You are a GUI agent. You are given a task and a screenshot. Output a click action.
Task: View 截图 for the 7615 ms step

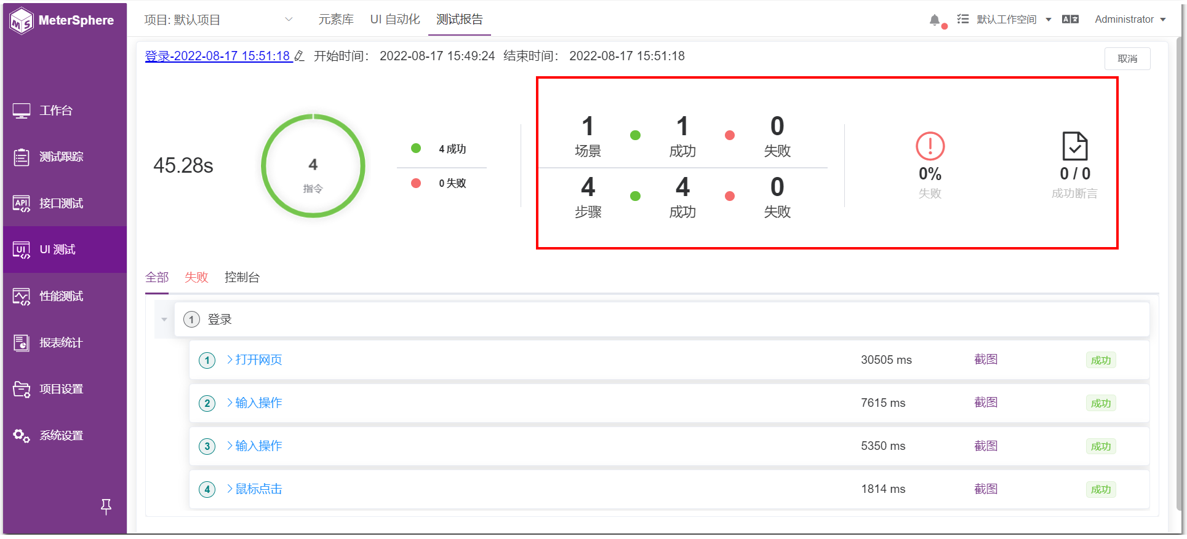point(986,403)
